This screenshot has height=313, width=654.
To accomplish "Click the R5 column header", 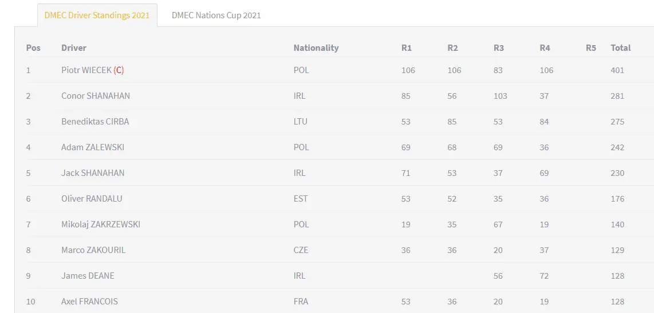I will point(591,48).
